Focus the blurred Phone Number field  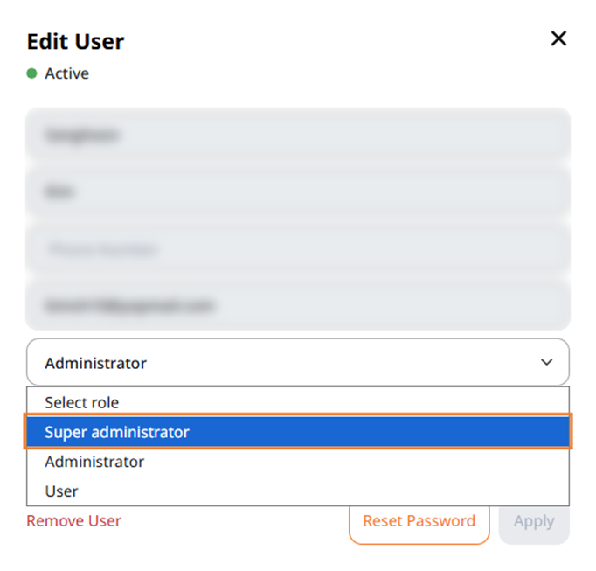click(x=297, y=249)
